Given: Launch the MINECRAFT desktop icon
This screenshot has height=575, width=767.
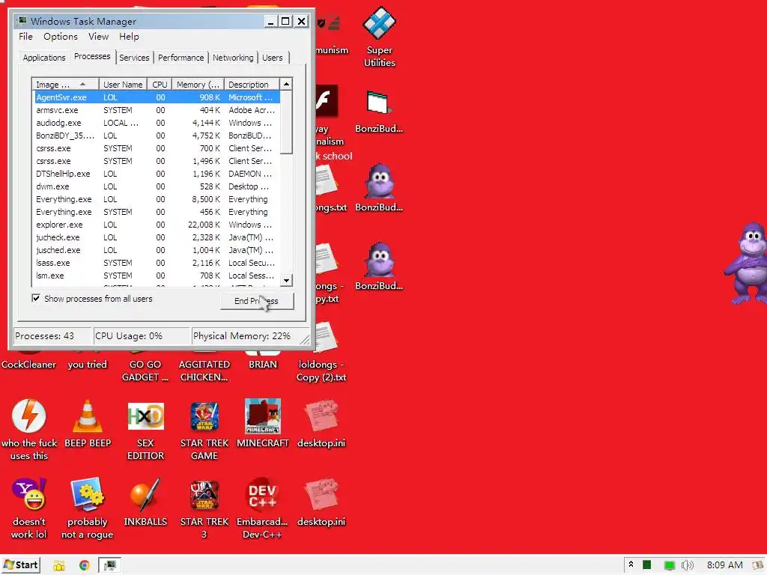Looking at the screenshot, I should click(263, 424).
